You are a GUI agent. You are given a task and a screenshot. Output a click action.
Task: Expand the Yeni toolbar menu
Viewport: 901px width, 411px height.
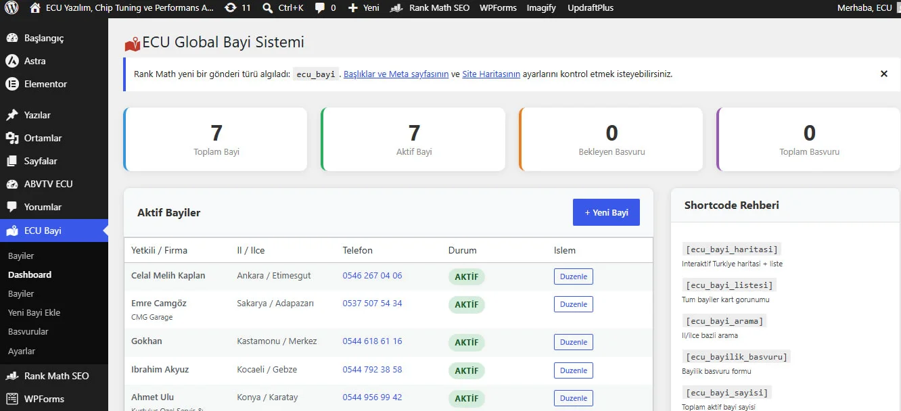coord(363,8)
